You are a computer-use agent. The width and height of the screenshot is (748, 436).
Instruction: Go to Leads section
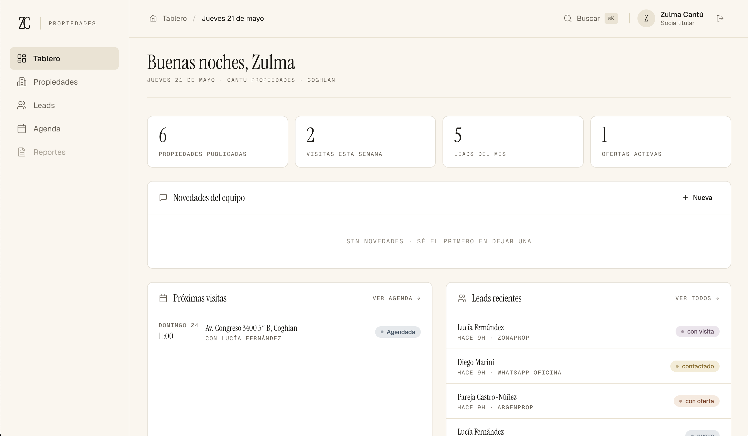point(64,105)
